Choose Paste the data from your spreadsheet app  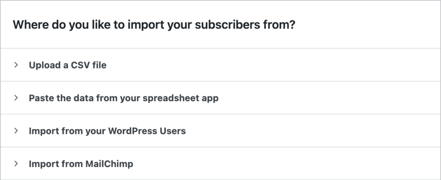tap(124, 98)
